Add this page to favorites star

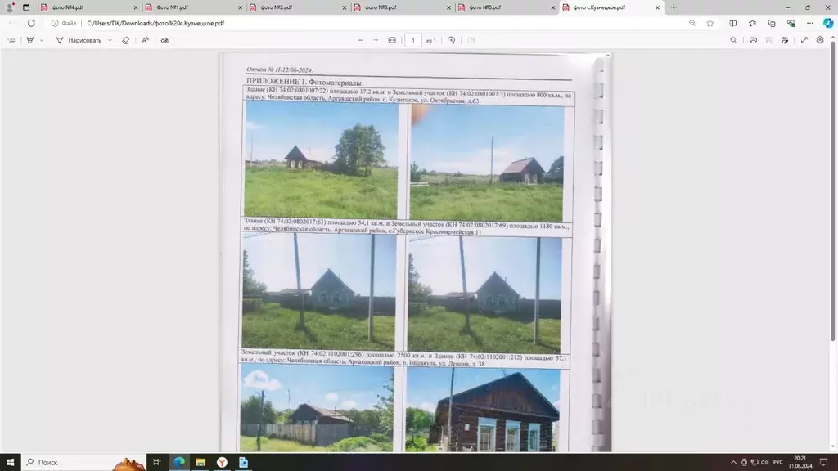(710, 23)
